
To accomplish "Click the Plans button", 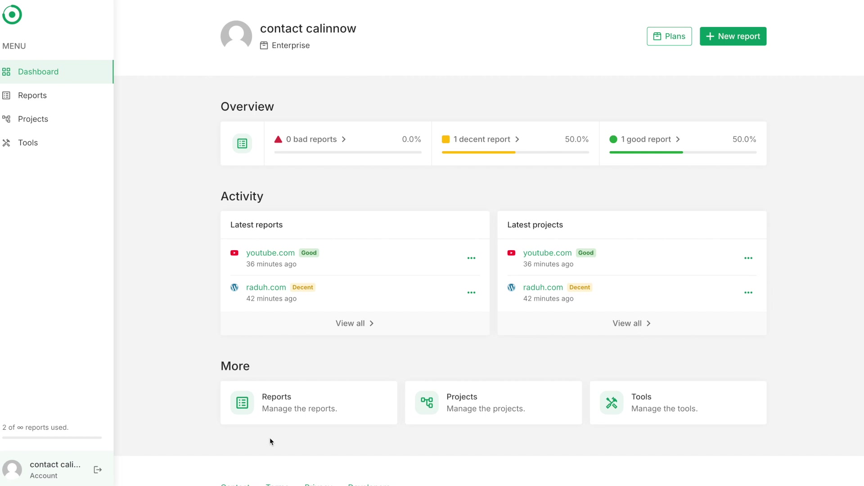I will [669, 36].
